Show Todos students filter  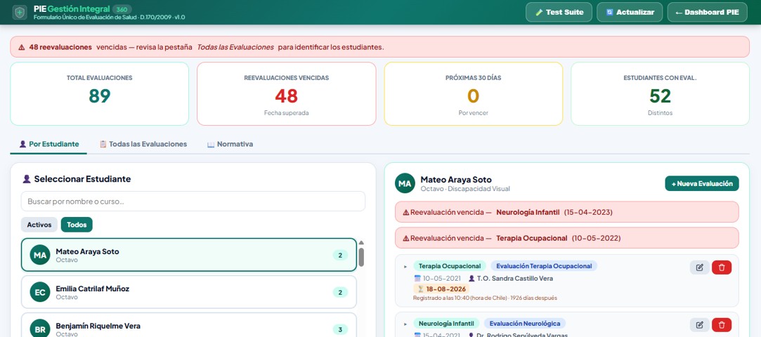tap(77, 225)
